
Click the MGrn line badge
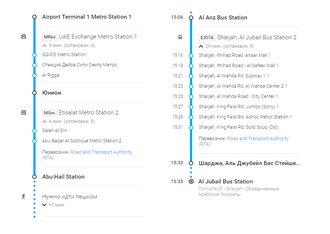tap(49, 113)
